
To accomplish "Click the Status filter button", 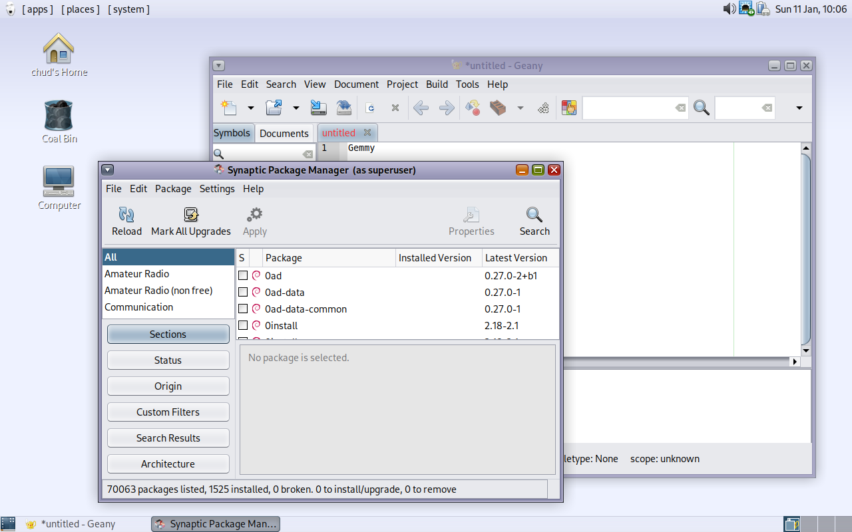I will [x=168, y=360].
